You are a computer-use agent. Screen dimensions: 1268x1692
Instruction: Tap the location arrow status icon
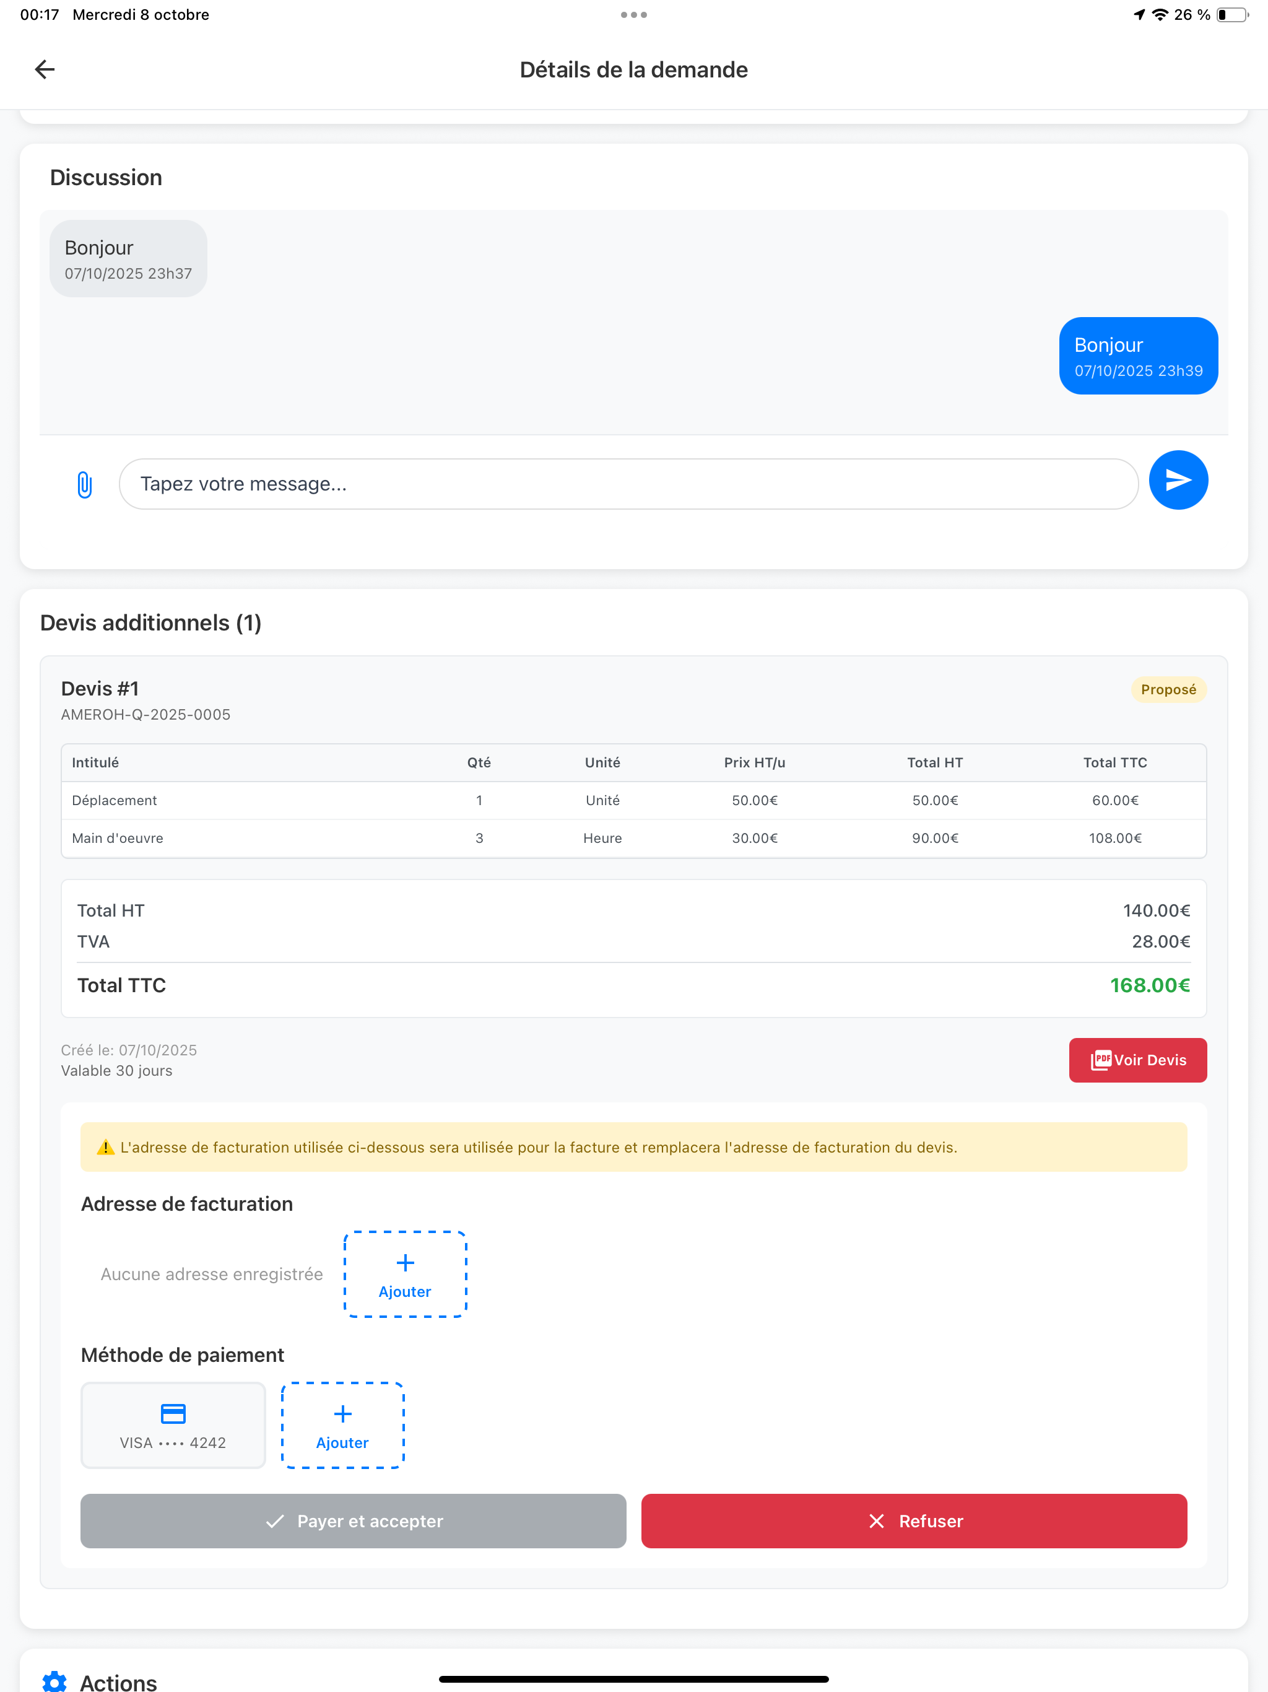1139,14
